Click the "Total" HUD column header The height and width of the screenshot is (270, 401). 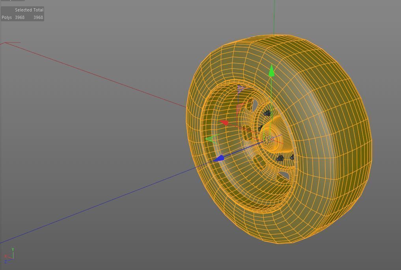click(x=38, y=10)
